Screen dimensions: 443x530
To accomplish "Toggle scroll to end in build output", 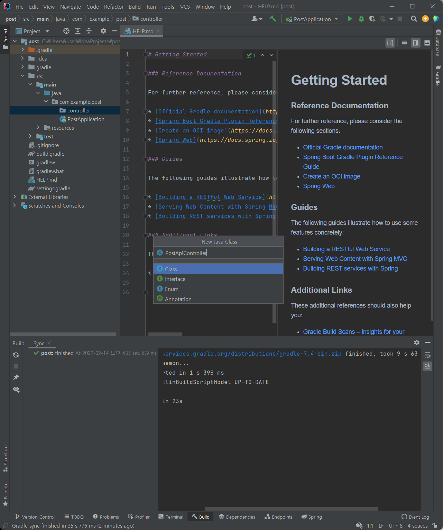I will 427,366.
